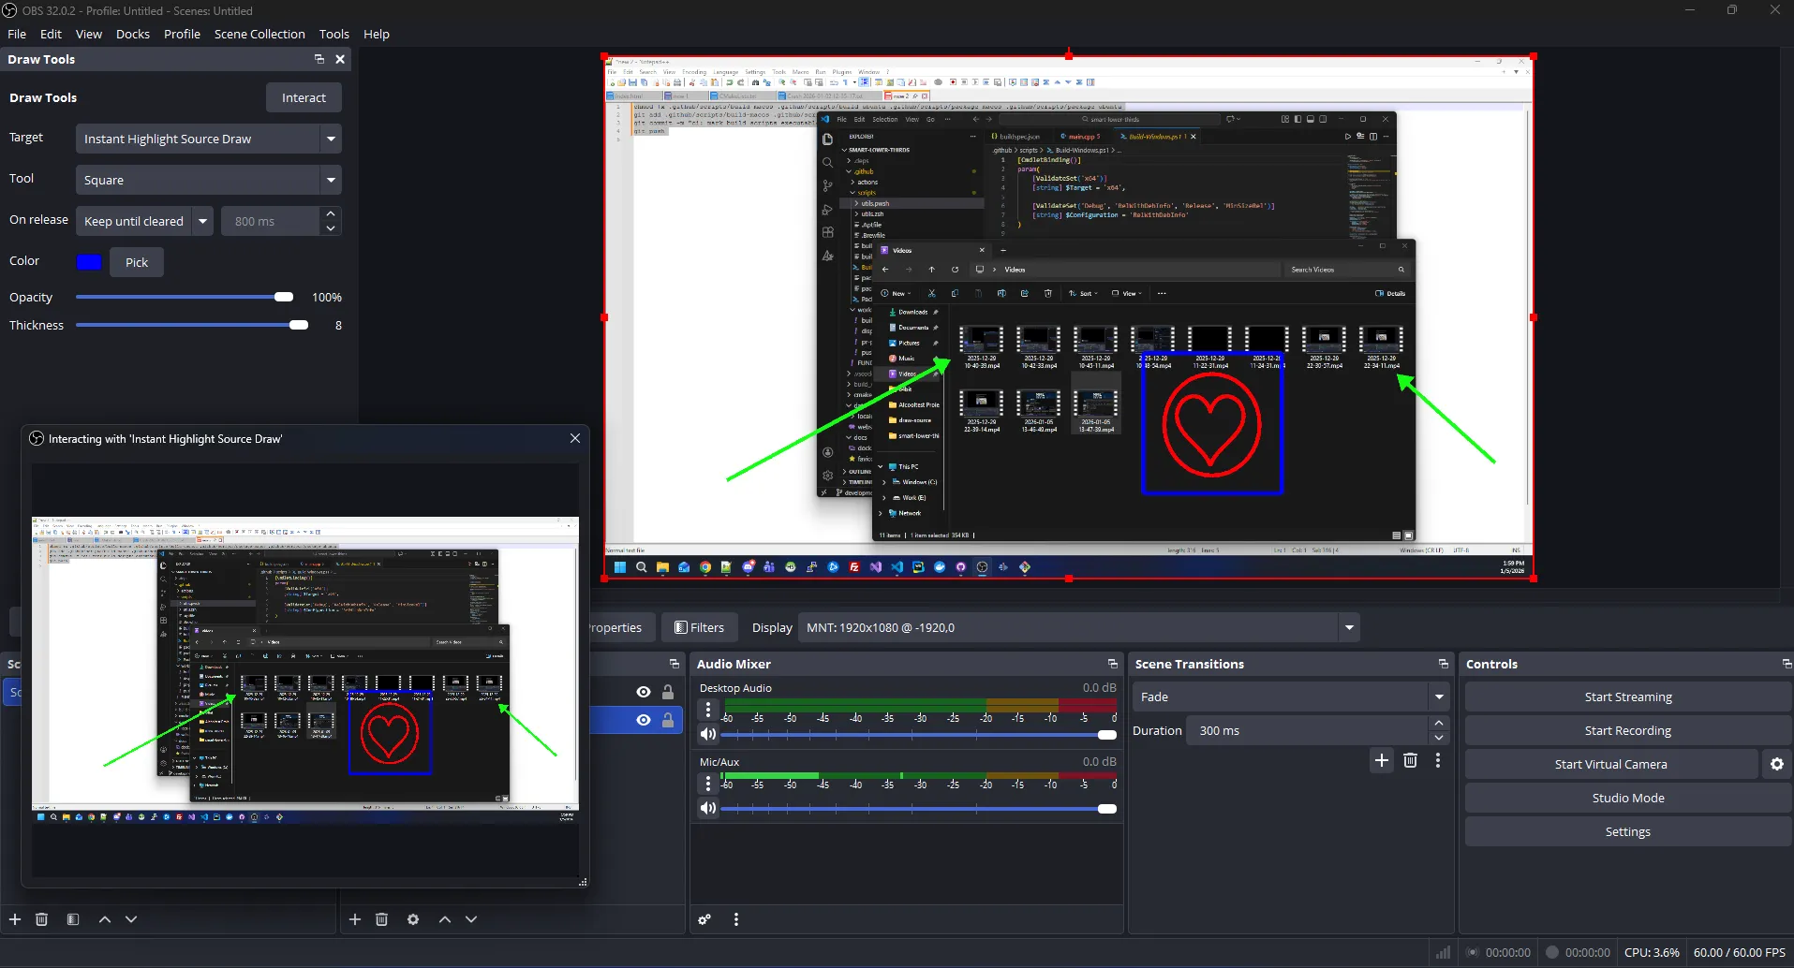Image resolution: width=1794 pixels, height=968 pixels.
Task: Hide the selected source with its eye toggle
Action: (x=643, y=720)
